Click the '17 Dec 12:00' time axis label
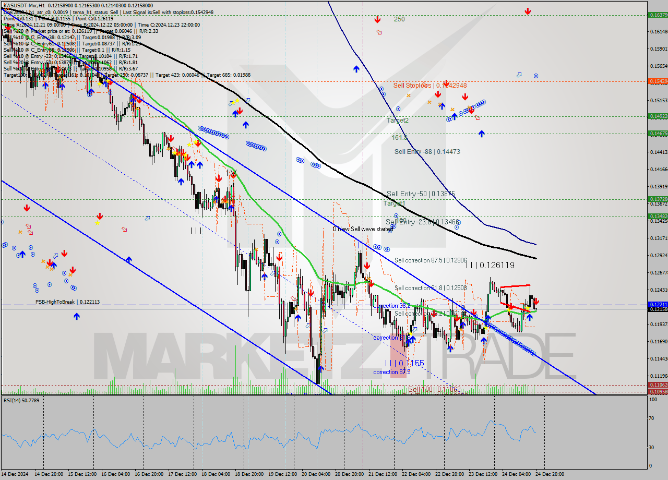The height and width of the screenshot is (480, 668). click(x=183, y=474)
